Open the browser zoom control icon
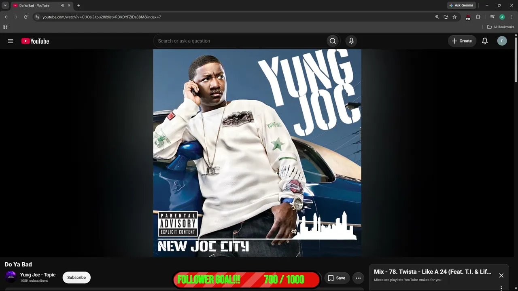 click(437, 17)
